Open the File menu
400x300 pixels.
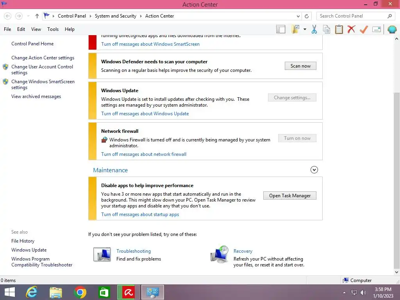tap(7, 29)
